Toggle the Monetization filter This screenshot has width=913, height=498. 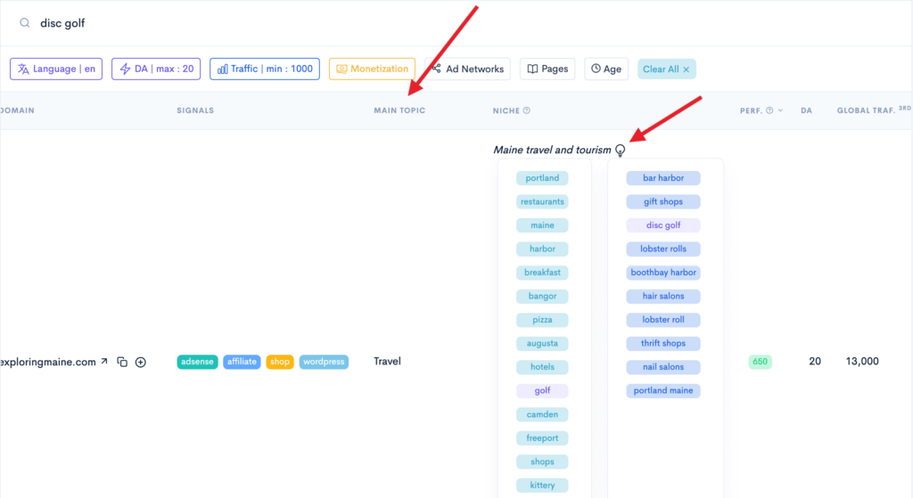(x=372, y=69)
